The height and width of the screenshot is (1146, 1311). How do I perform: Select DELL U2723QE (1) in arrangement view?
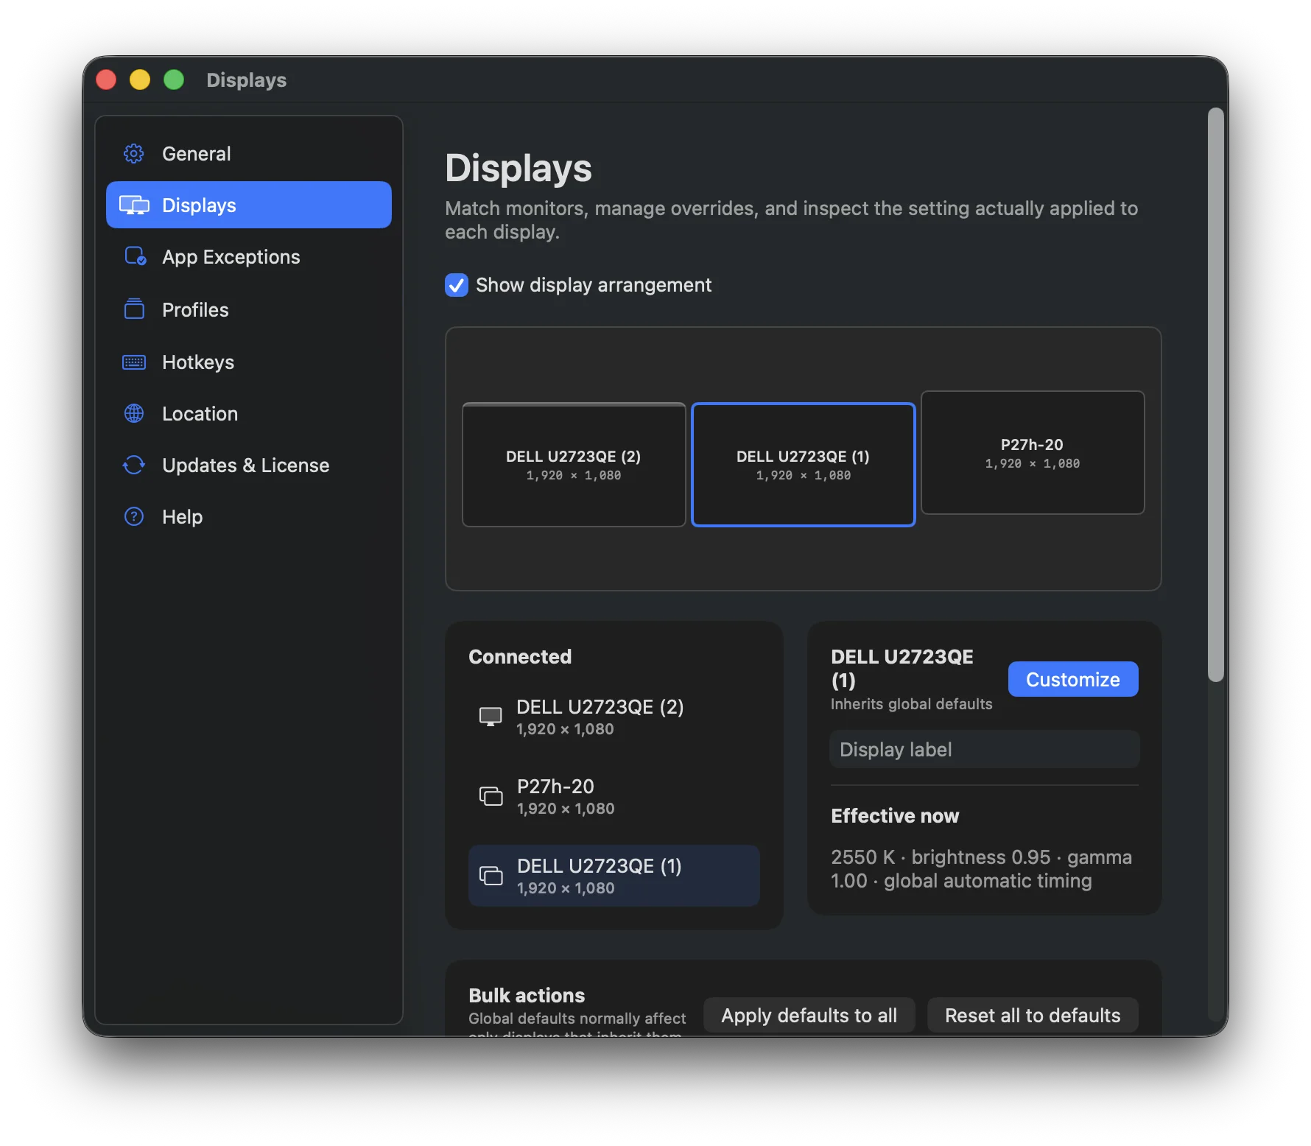coord(804,465)
